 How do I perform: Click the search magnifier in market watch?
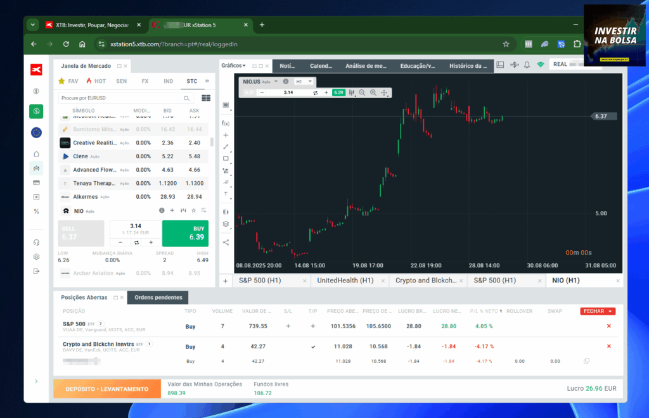[187, 98]
